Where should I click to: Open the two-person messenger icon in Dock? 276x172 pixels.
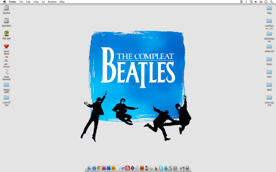[166, 168]
